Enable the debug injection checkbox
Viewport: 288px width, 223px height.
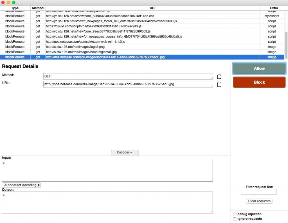click(x=235, y=214)
